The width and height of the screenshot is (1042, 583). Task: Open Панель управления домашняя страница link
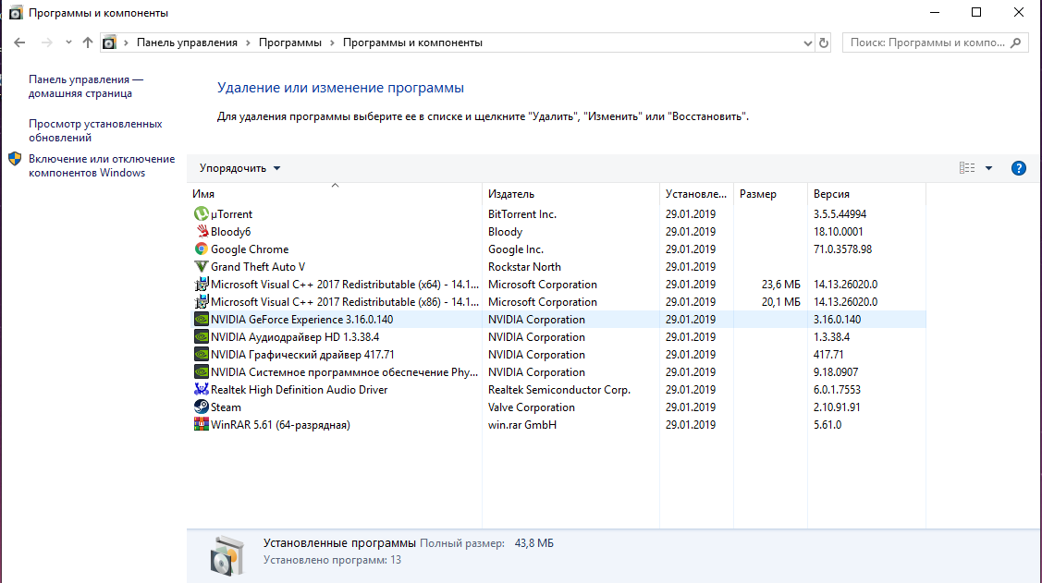86,86
